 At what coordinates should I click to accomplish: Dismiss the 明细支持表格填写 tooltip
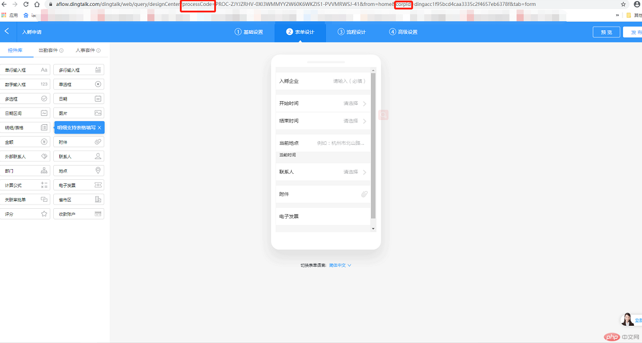(99, 127)
